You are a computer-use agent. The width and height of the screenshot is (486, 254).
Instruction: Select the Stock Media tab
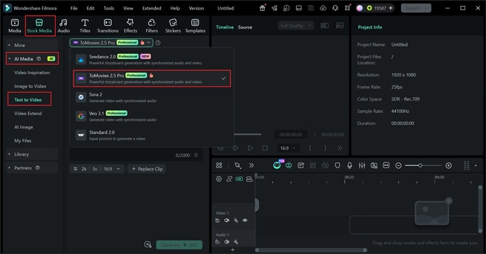39,26
